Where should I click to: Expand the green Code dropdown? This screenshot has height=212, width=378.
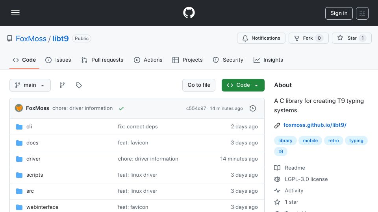coord(243,85)
